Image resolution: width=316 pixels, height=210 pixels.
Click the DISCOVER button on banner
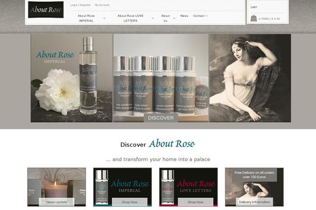pos(161,118)
